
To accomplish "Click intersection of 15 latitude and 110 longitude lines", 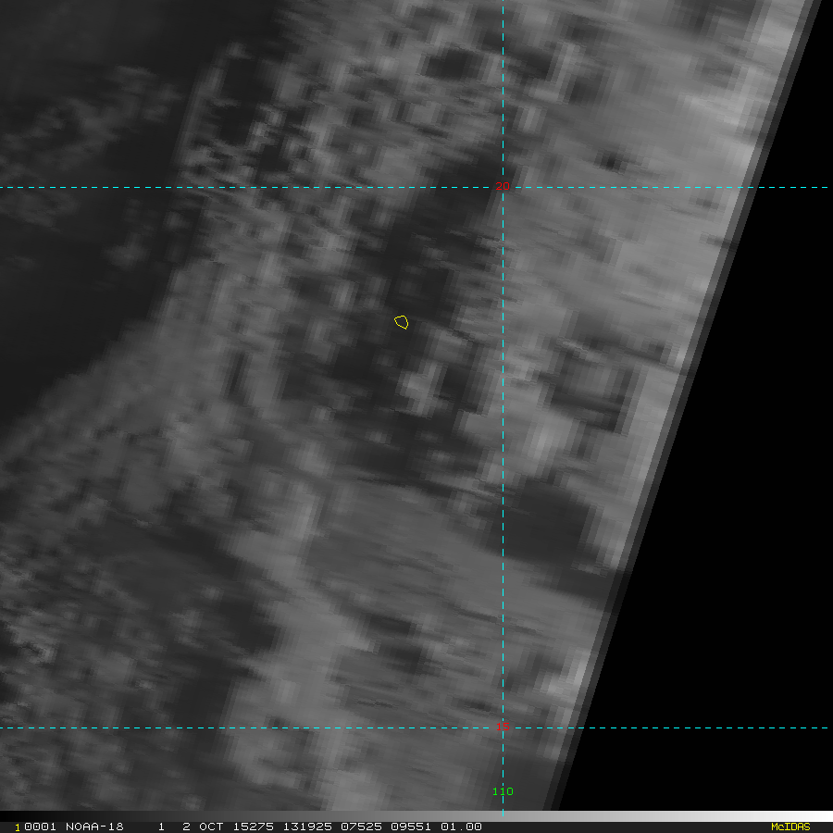I will (x=503, y=728).
